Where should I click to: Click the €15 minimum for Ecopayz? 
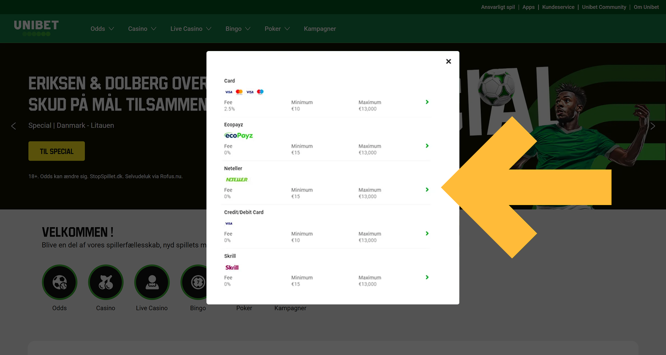(x=296, y=153)
